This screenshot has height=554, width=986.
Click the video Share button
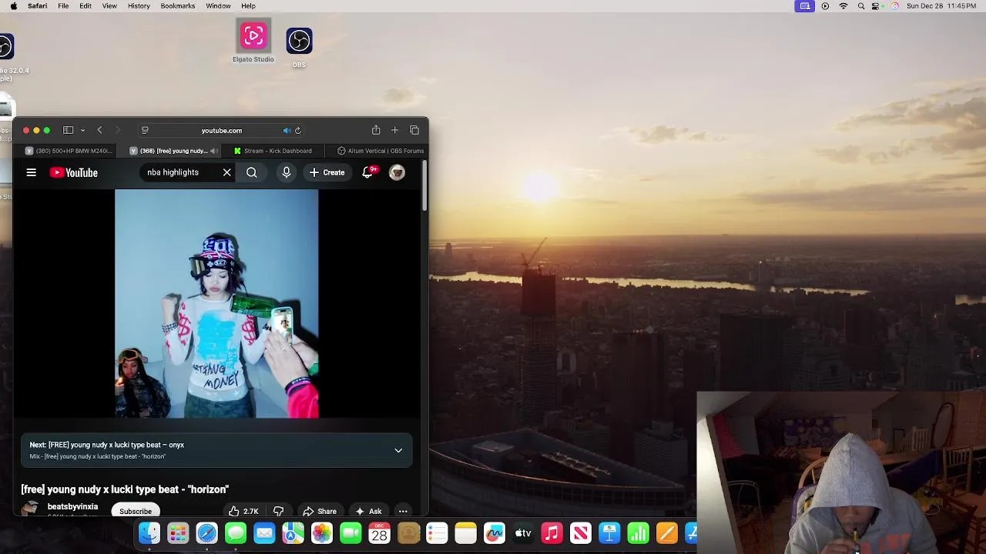[x=320, y=511]
